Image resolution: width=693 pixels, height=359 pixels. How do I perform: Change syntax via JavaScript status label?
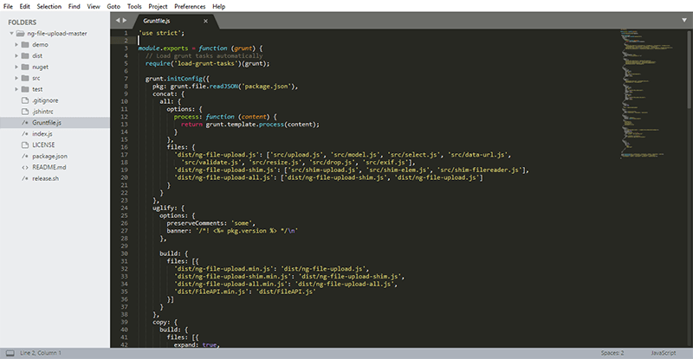pyautogui.click(x=663, y=353)
